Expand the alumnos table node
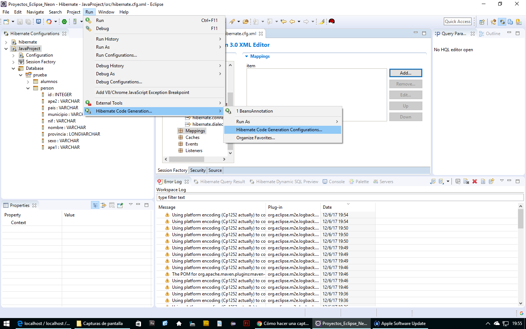The image size is (526, 329). coord(28,82)
